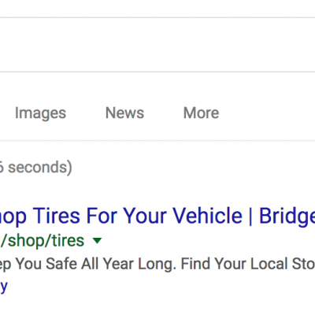Click the Find Your Local Store text
Viewport: 315px width, 315px height.
(x=248, y=264)
